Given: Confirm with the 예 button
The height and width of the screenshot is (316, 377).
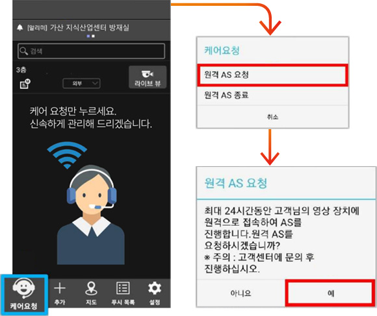Looking at the screenshot, I should pos(330,293).
